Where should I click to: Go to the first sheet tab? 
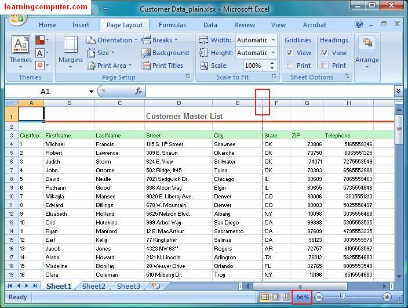point(10,286)
